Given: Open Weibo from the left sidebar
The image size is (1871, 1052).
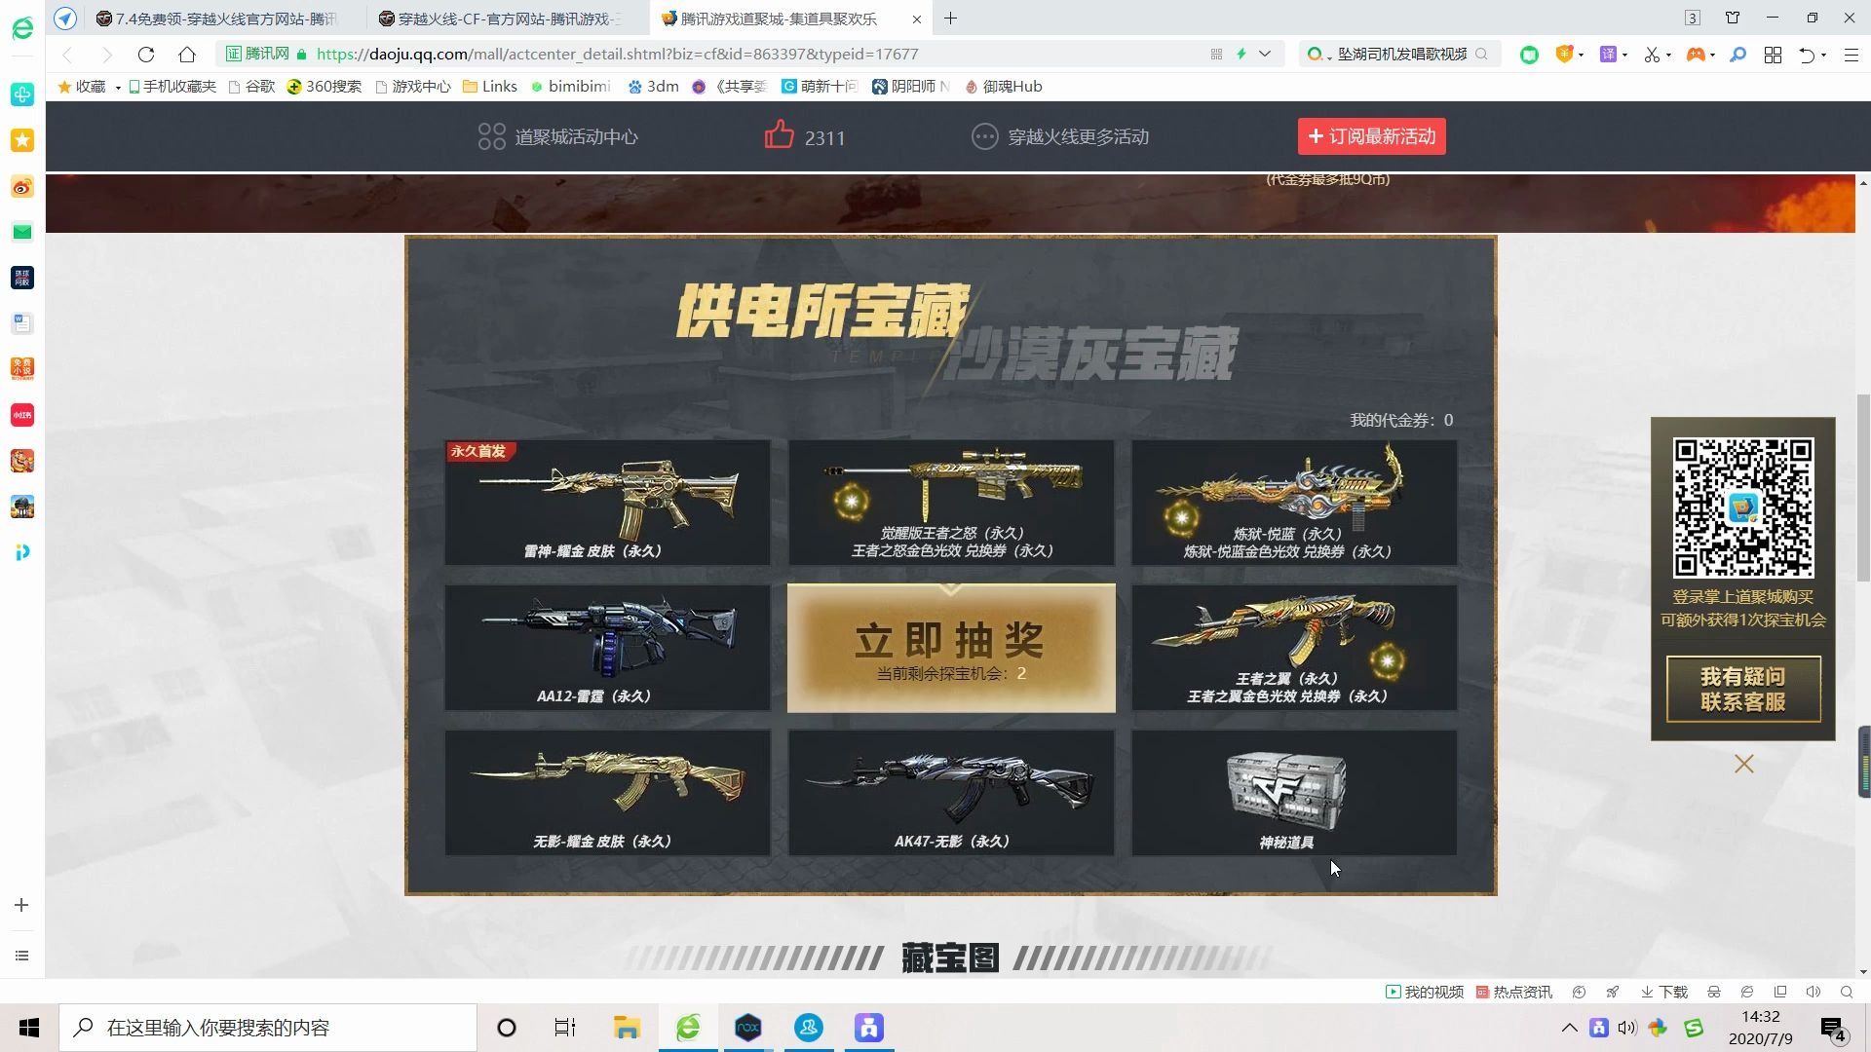Looking at the screenshot, I should (x=21, y=186).
